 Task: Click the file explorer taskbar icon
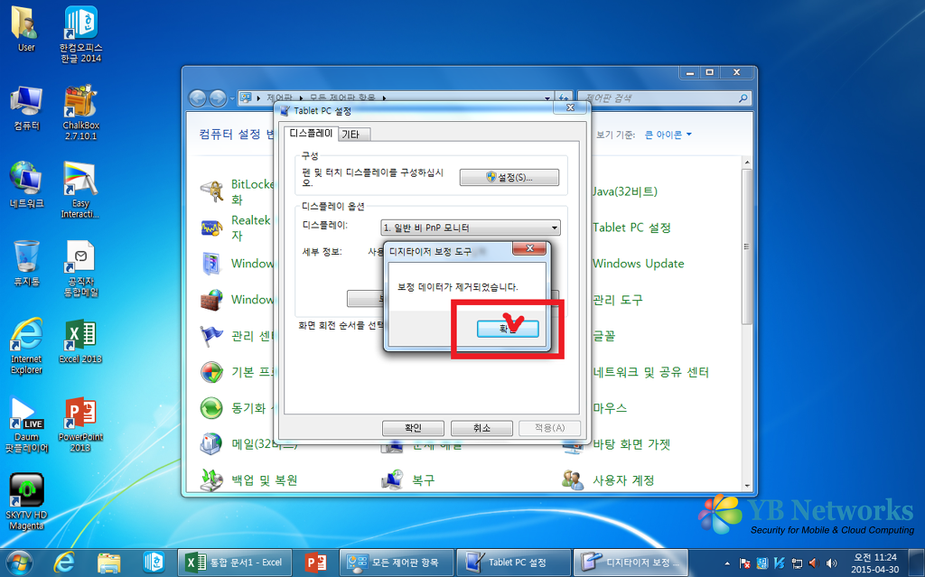(x=108, y=563)
